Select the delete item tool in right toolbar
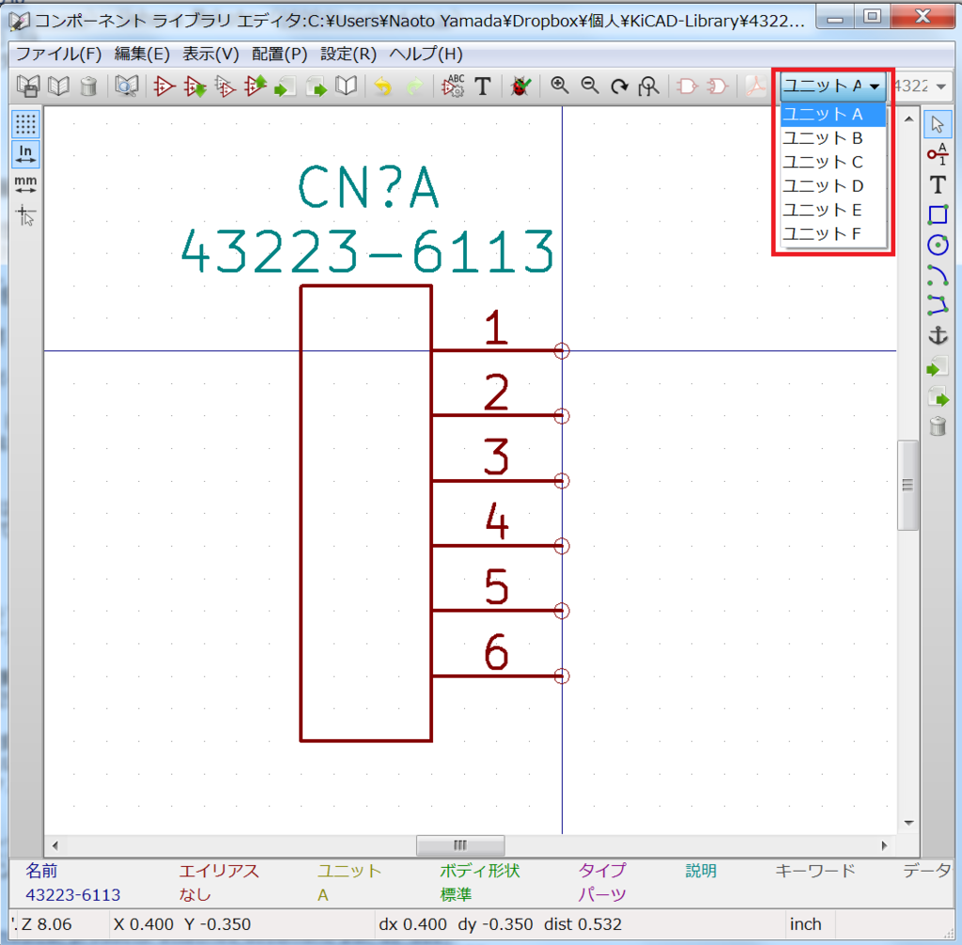Image resolution: width=962 pixels, height=945 pixels. pyautogui.click(x=937, y=426)
